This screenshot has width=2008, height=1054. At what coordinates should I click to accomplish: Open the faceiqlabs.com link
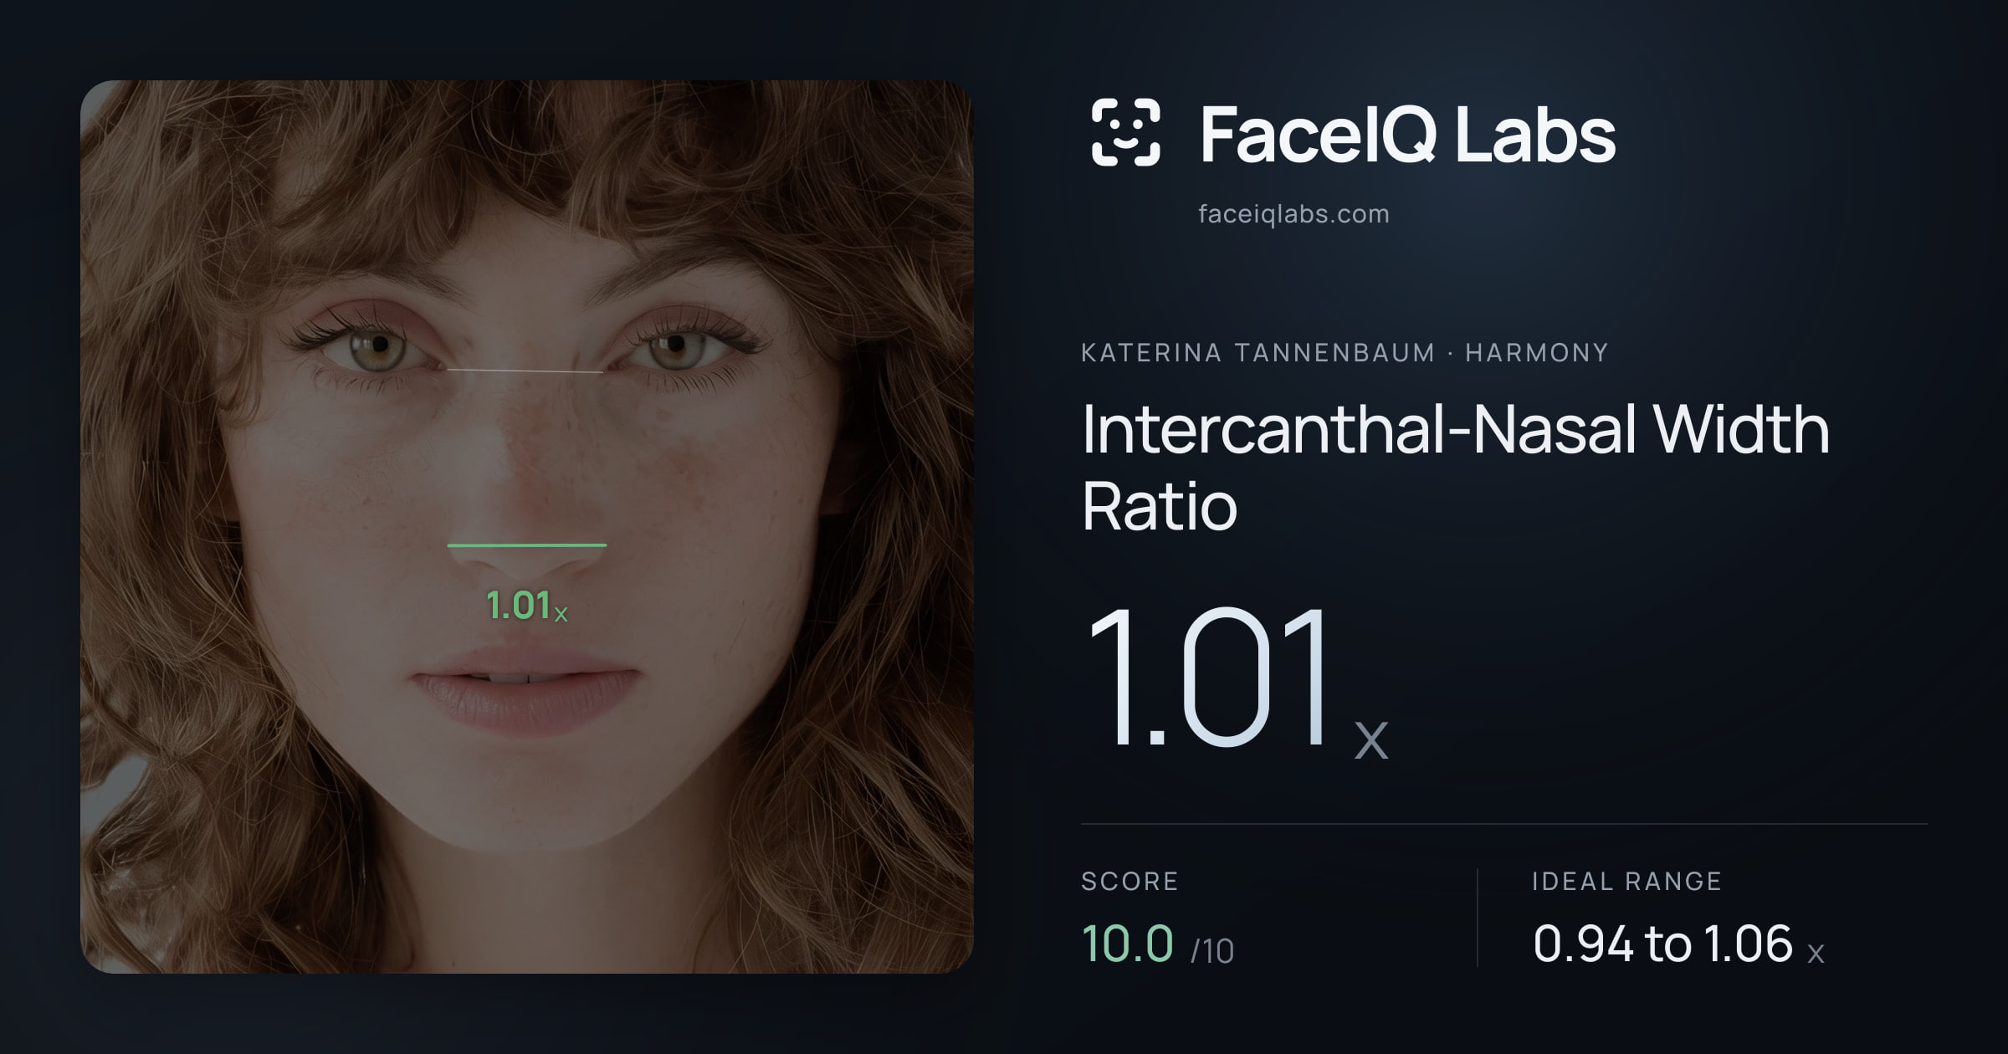point(1293,214)
